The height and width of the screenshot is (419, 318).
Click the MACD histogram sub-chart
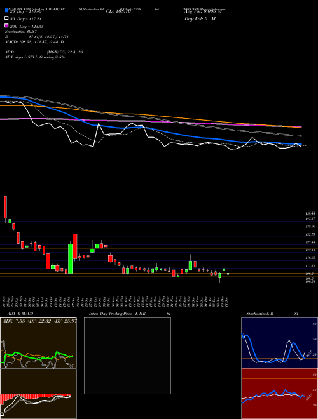click(x=38, y=394)
